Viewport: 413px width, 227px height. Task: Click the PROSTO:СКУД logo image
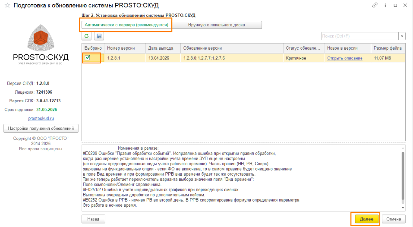[41, 44]
